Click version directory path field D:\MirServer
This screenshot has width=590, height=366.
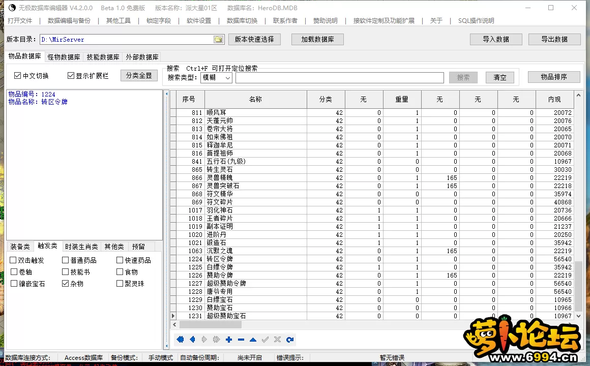127,40
